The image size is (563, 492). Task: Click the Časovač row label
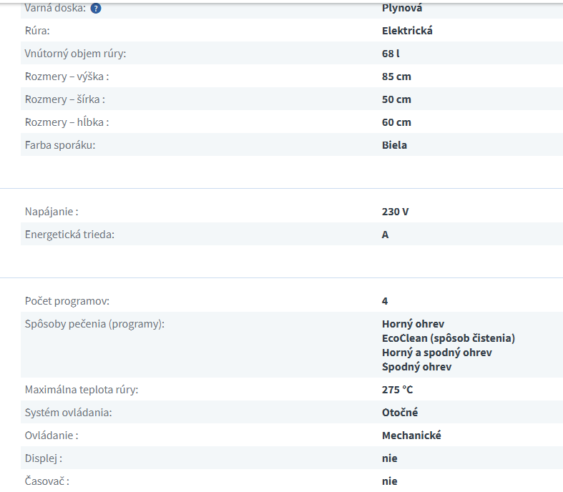click(47, 481)
